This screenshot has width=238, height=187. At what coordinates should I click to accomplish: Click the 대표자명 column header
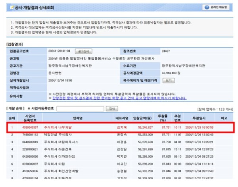click(122, 118)
